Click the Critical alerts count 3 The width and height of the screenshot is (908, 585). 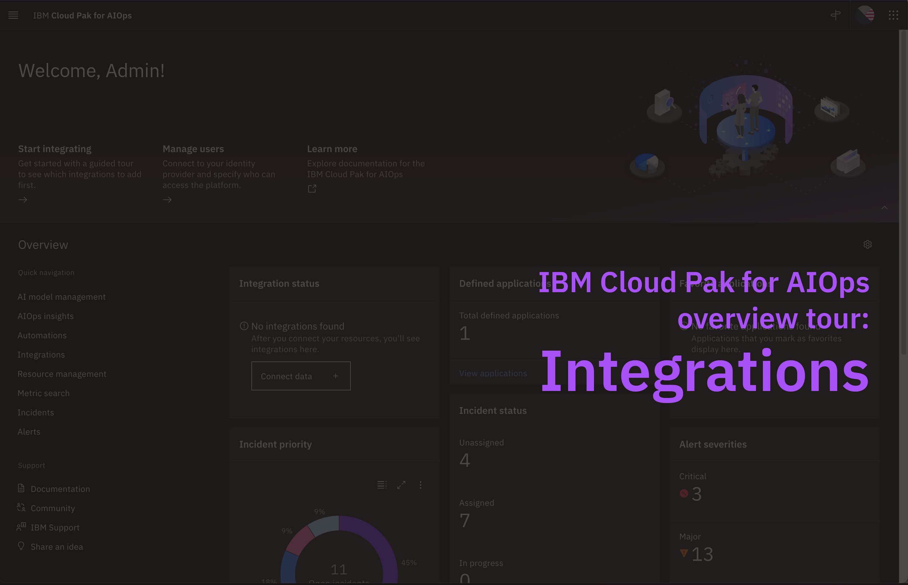point(697,494)
